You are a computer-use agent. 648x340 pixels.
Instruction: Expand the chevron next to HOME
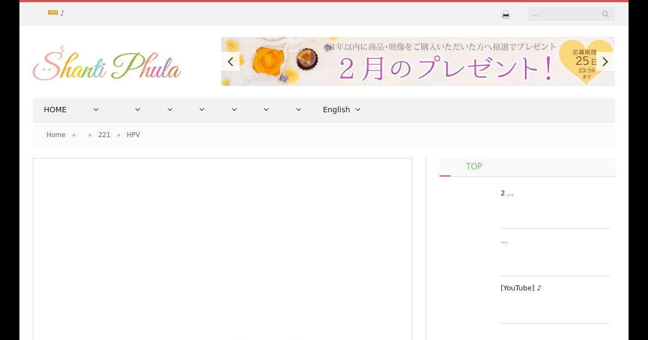pyautogui.click(x=96, y=110)
